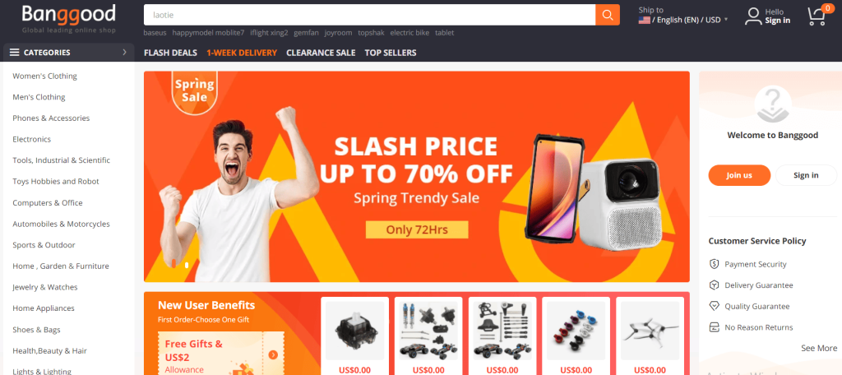842x375 pixels.
Task: Open the shopping cart icon
Action: coord(818,16)
